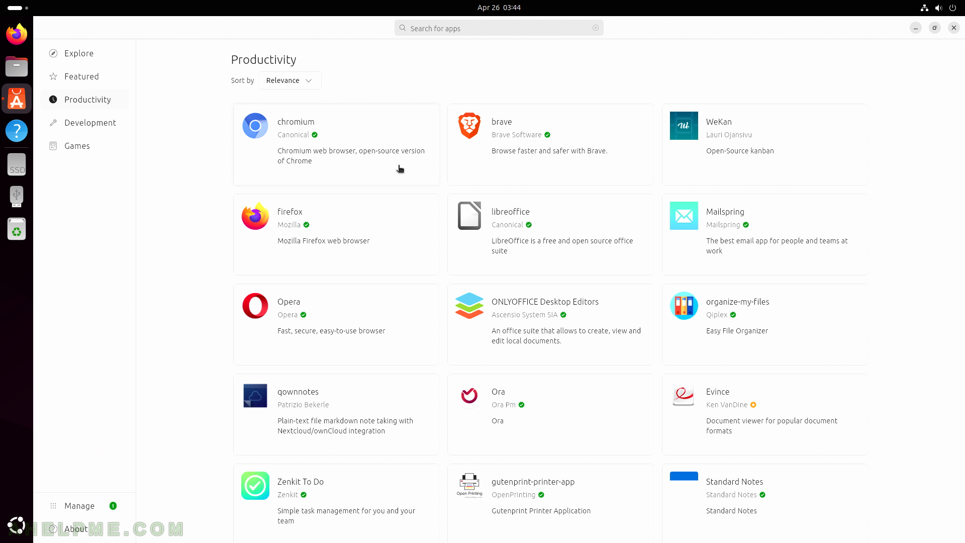Click the libreoffice document icon
Viewport: 965px width, 543px height.
pyautogui.click(x=469, y=216)
